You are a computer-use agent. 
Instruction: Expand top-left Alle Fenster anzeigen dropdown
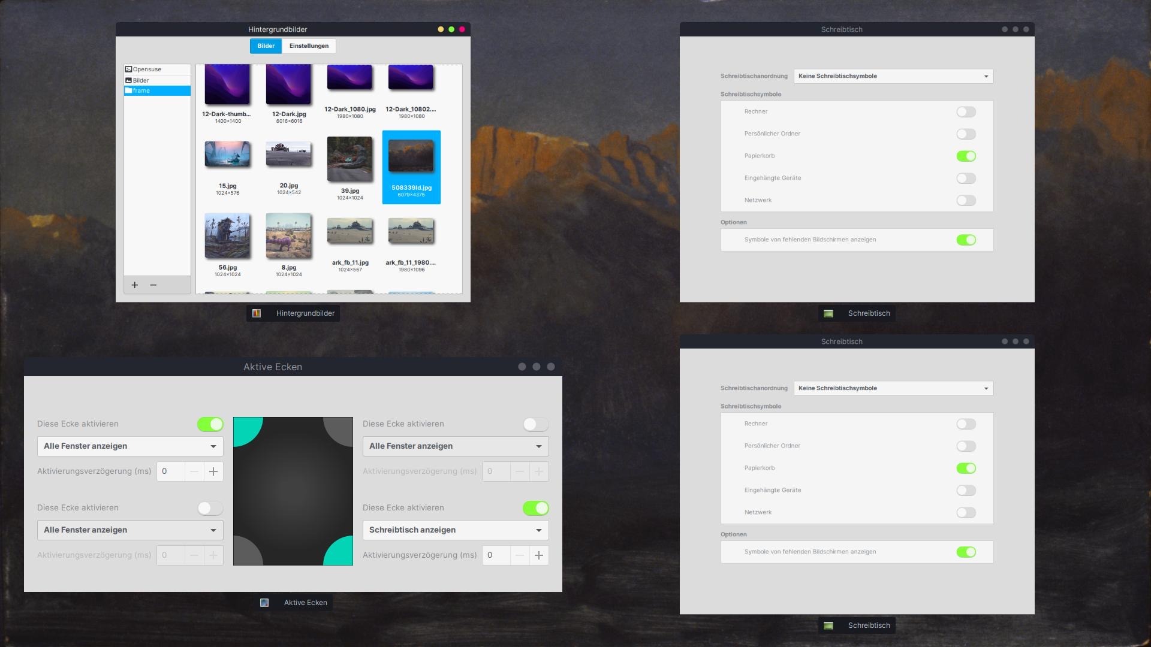(x=129, y=446)
